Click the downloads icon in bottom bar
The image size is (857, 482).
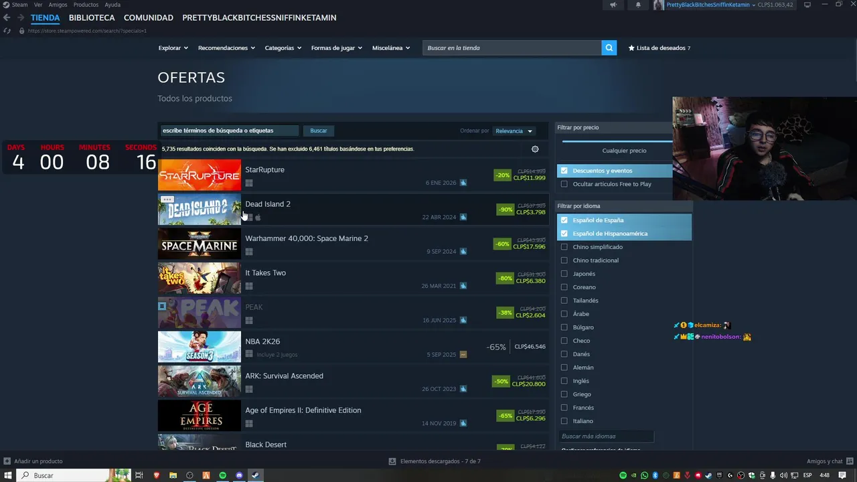pyautogui.click(x=392, y=461)
